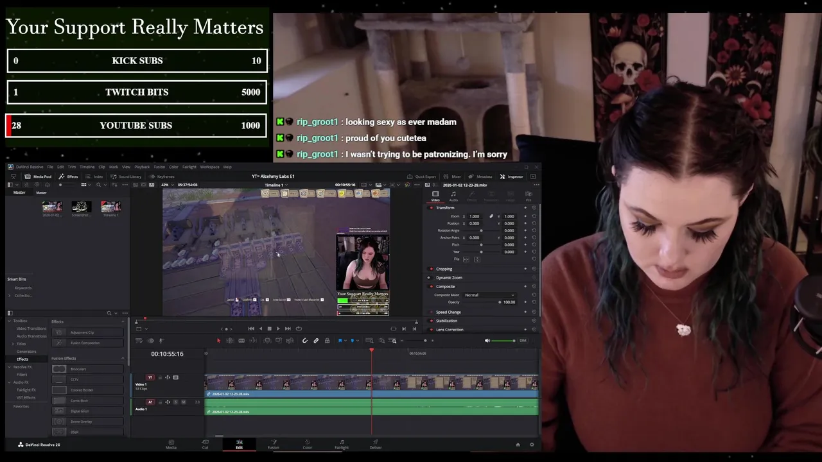Viewport: 822px width, 462px height.
Task: Open Project Settings gear icon at bottom right
Action: [531, 445]
